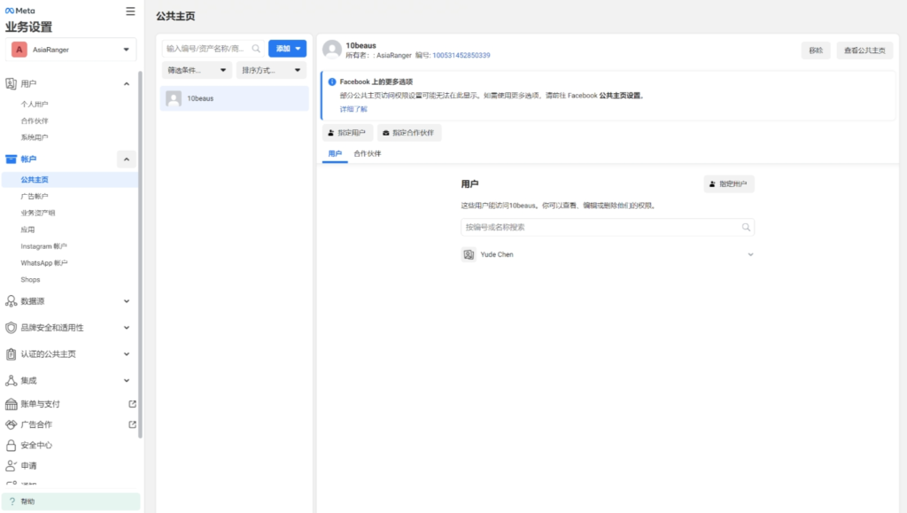Click the Meta logo
Image resolution: width=907 pixels, height=513 pixels.
(19, 11)
